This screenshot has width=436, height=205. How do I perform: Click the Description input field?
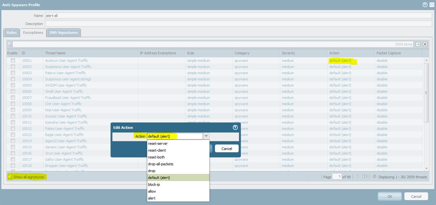point(238,24)
